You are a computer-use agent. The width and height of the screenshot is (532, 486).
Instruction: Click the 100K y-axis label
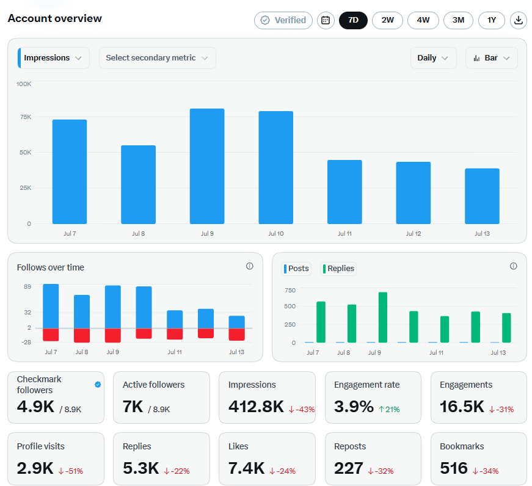[x=24, y=84]
